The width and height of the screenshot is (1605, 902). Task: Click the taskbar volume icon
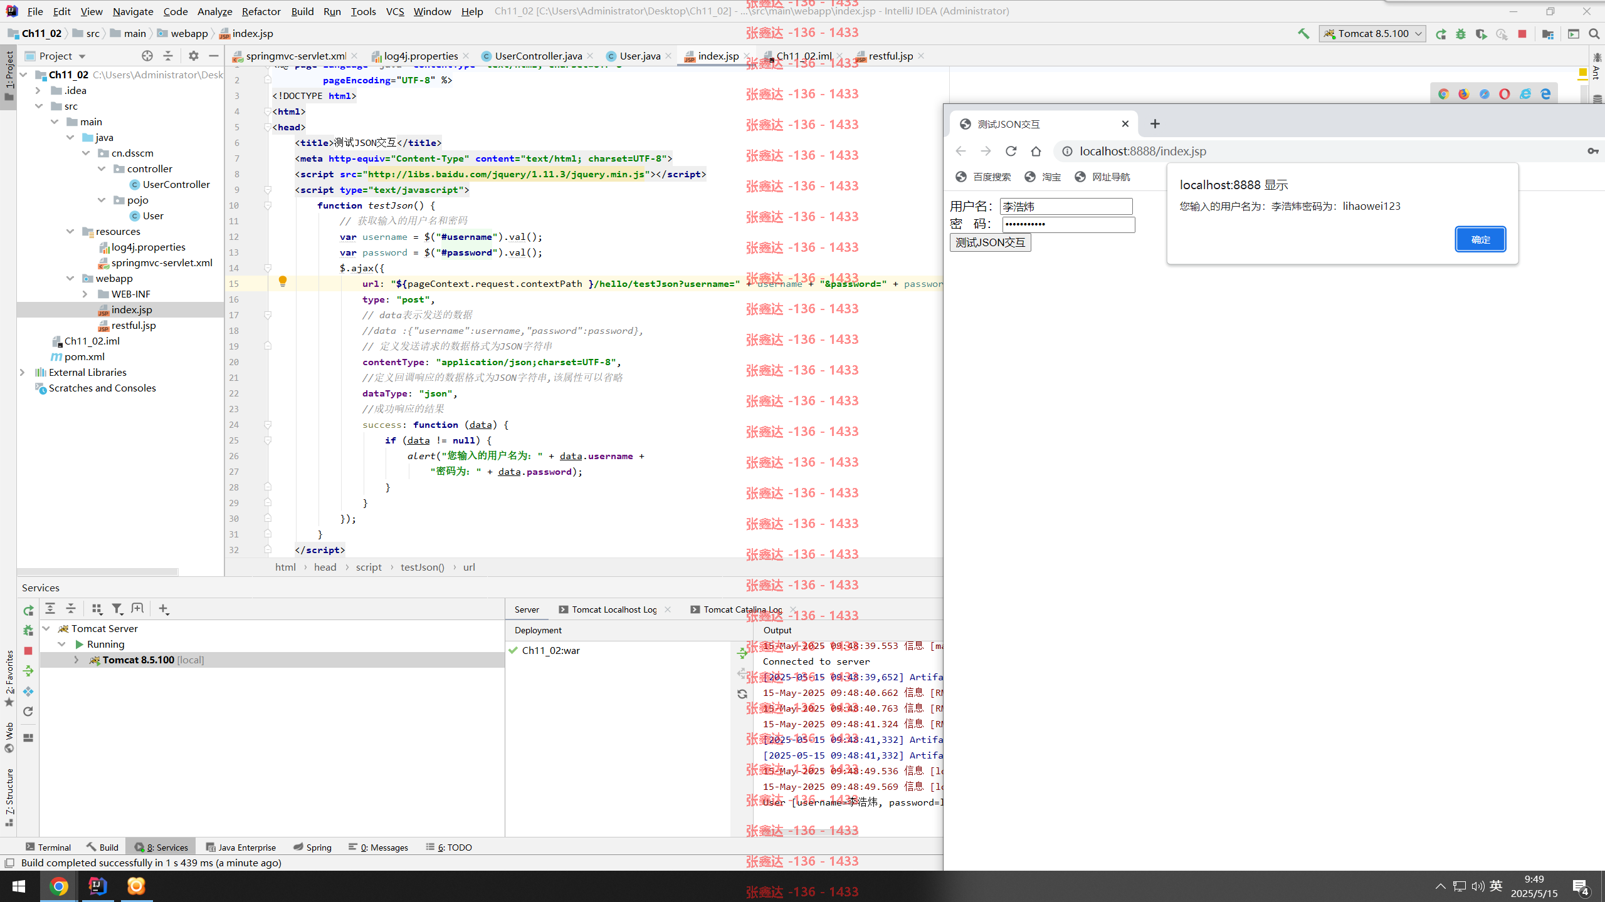click(1478, 886)
